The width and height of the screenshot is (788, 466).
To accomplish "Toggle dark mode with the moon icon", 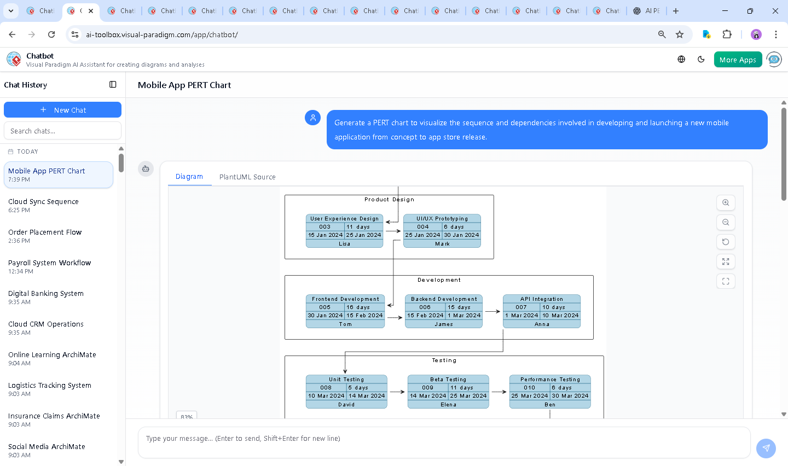I will 701,60.
